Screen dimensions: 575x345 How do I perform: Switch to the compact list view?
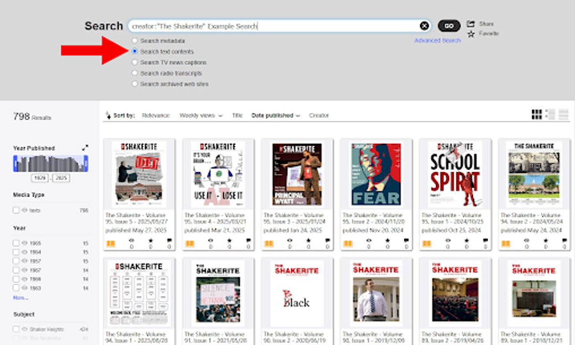coord(564,115)
